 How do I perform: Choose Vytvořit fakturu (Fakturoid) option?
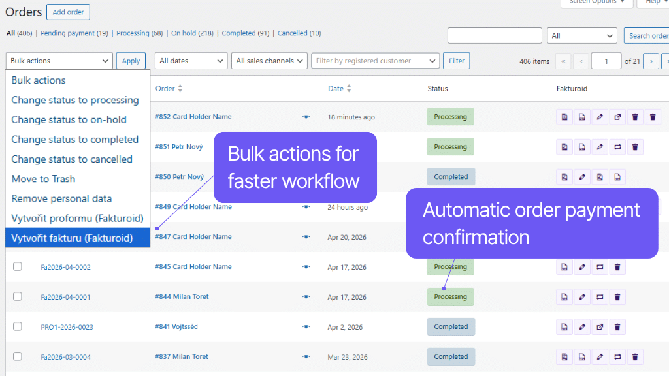click(78, 238)
